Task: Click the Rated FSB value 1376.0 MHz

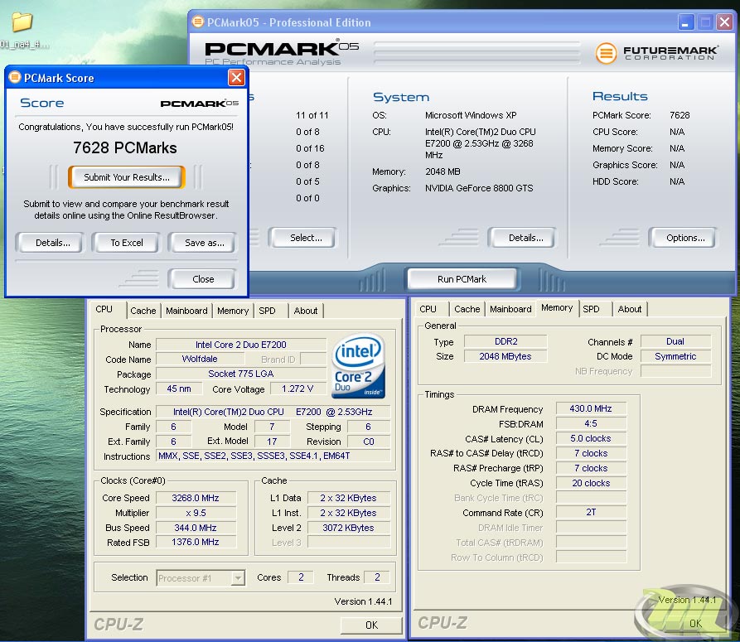Action: tap(196, 542)
